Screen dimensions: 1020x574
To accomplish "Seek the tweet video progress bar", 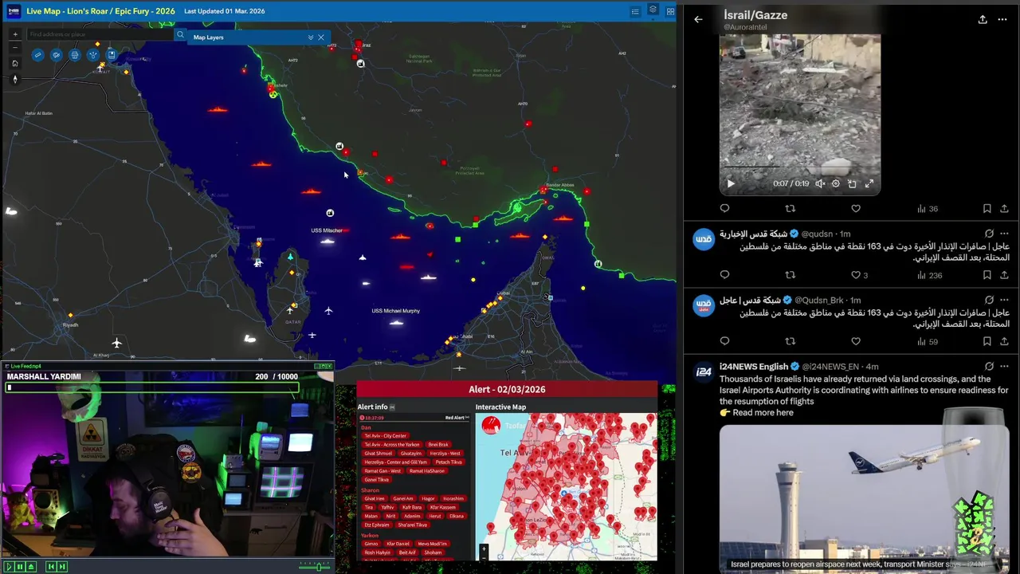I will pyautogui.click(x=800, y=167).
